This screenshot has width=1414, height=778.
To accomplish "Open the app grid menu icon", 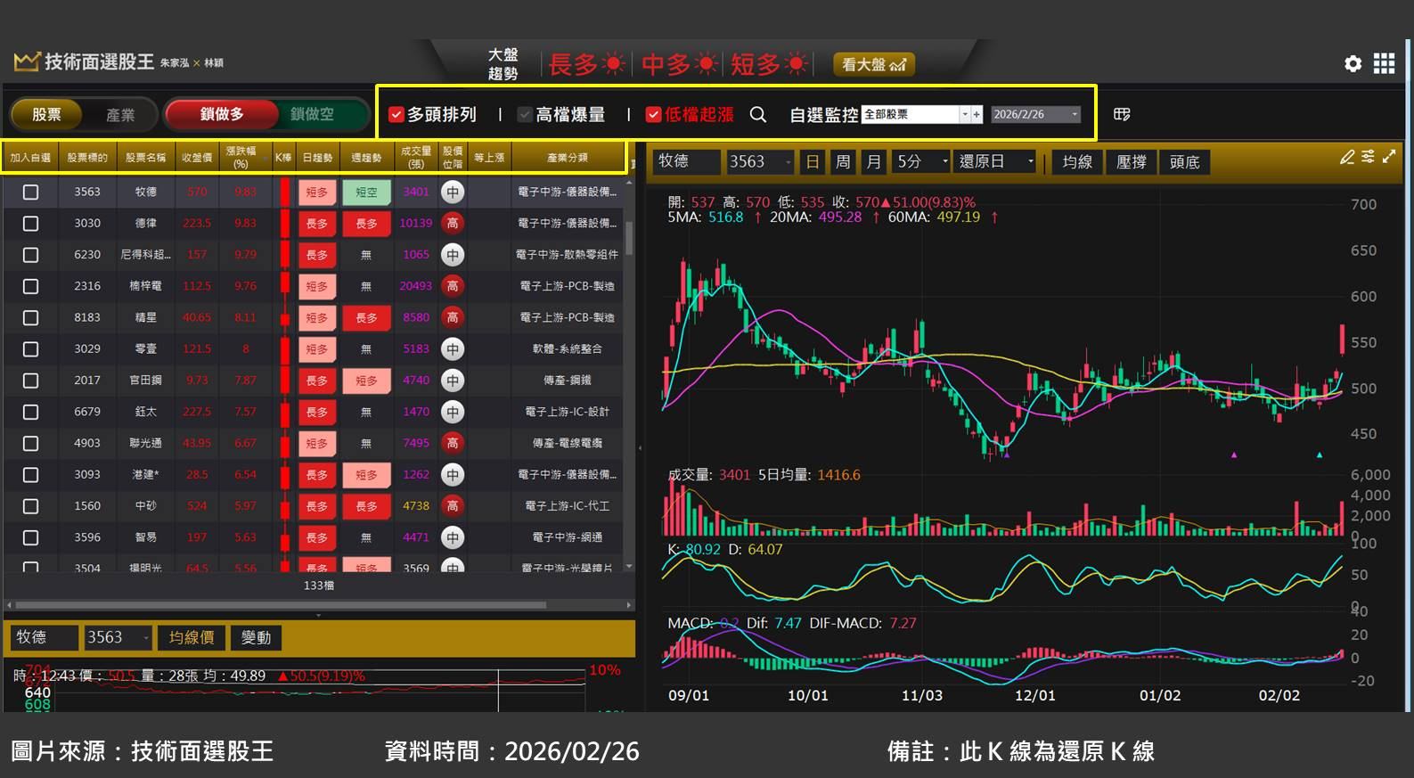I will (1384, 63).
